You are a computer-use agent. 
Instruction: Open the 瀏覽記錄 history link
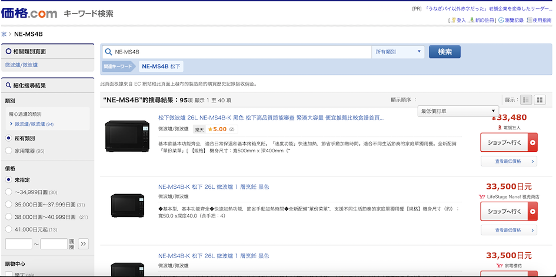click(x=514, y=21)
